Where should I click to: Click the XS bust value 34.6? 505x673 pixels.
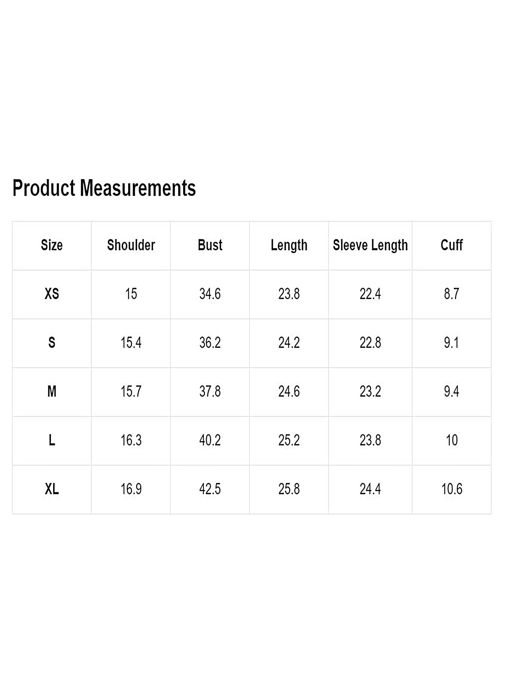click(210, 294)
